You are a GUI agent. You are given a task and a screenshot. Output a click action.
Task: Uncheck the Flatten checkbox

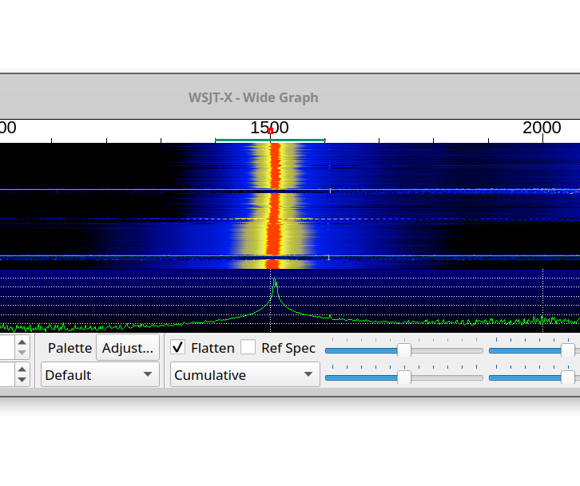pyautogui.click(x=177, y=347)
